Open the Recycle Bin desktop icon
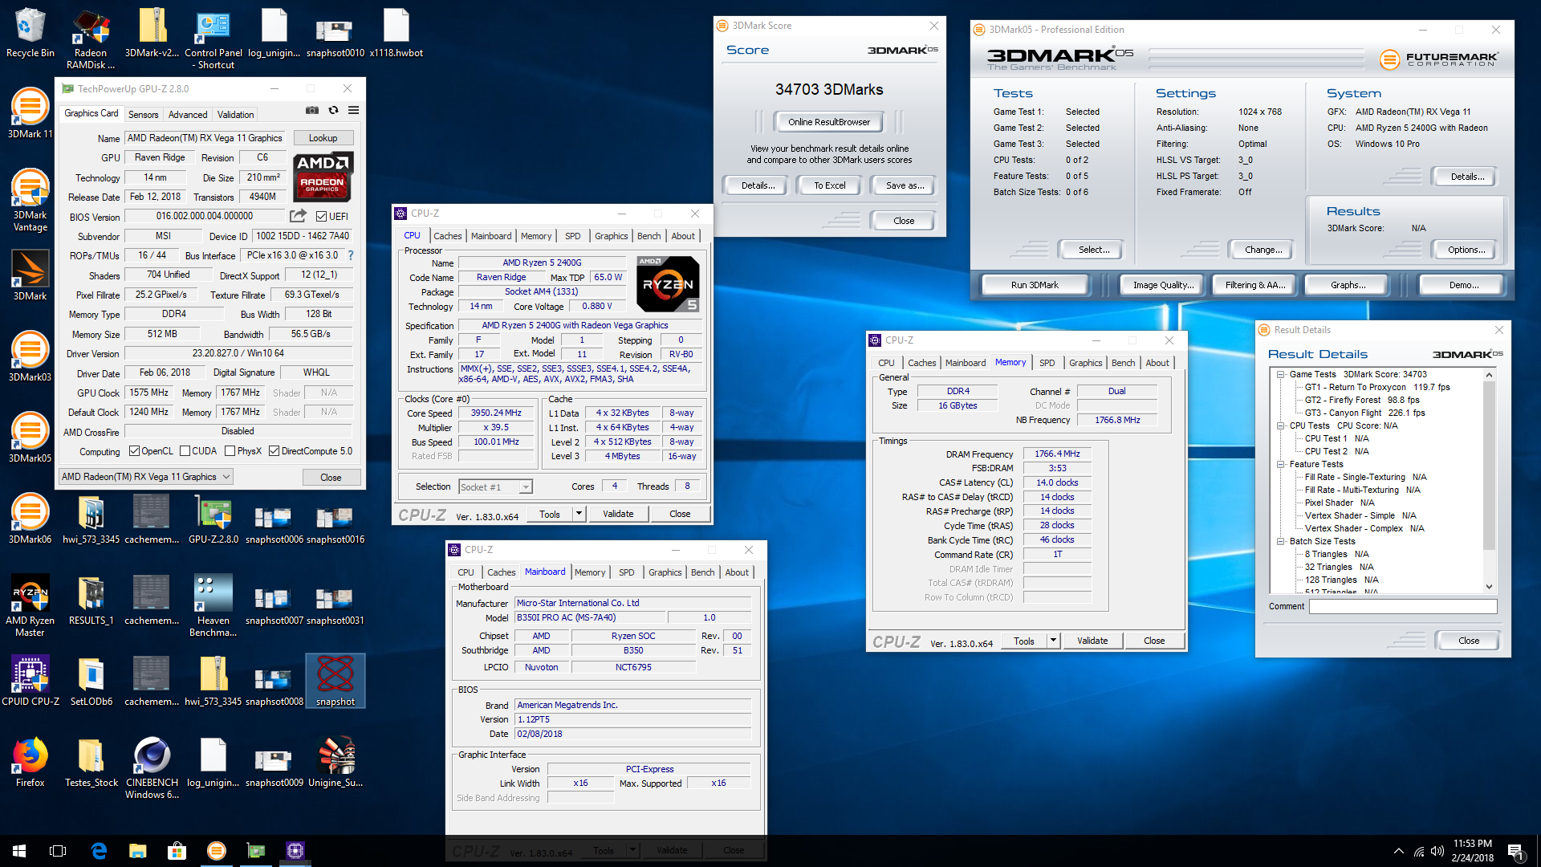 (30, 34)
